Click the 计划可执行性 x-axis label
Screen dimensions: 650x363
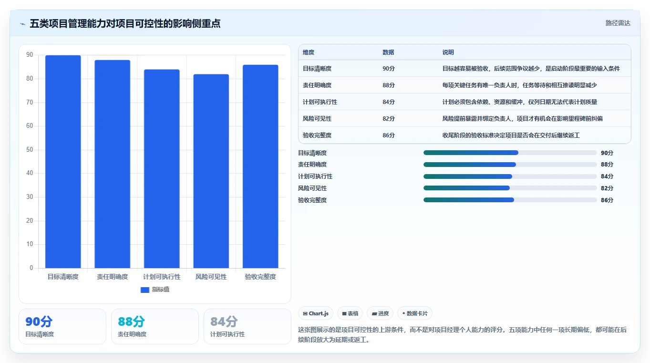(x=162, y=277)
